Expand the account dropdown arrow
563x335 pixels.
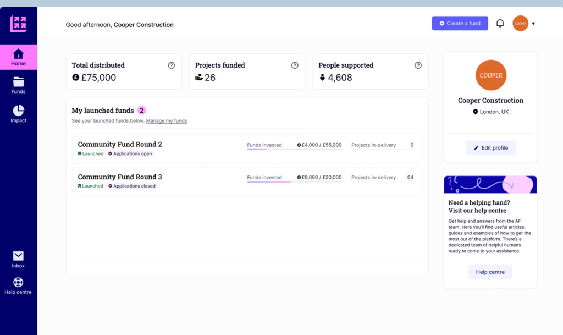533,24
